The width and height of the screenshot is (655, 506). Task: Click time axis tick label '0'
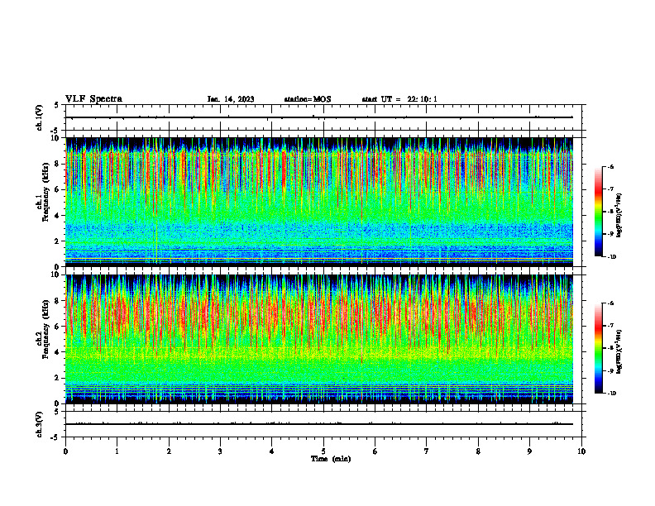point(65,451)
